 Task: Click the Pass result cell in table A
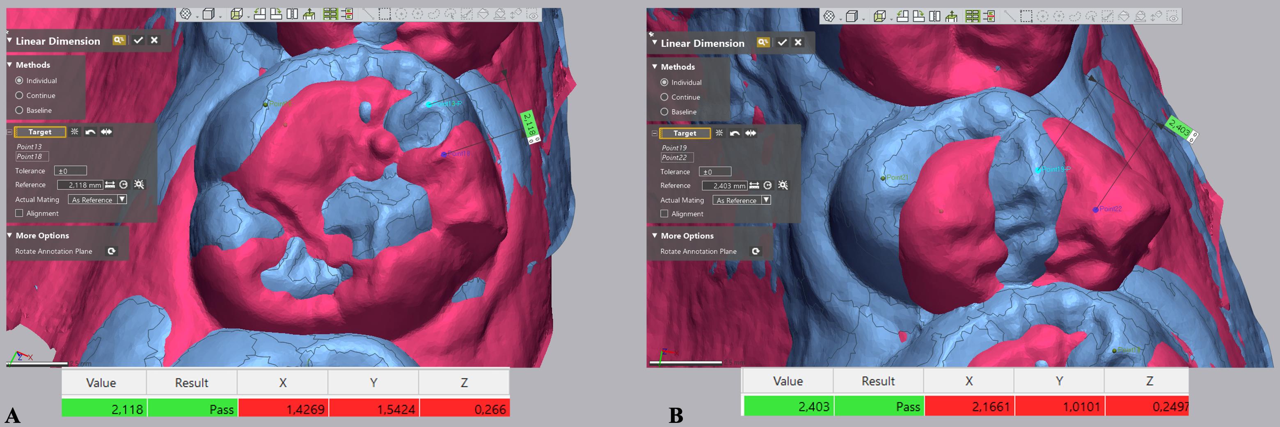(x=192, y=409)
